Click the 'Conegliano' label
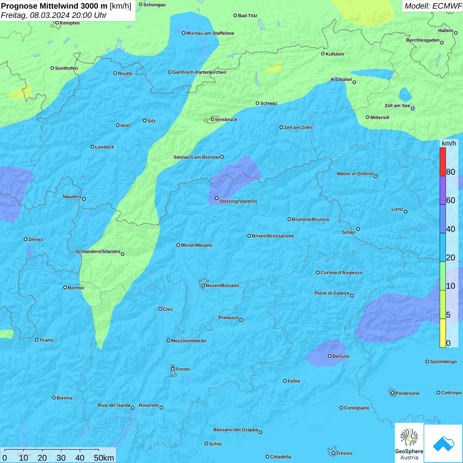This screenshot has width=463, height=463. click(357, 408)
